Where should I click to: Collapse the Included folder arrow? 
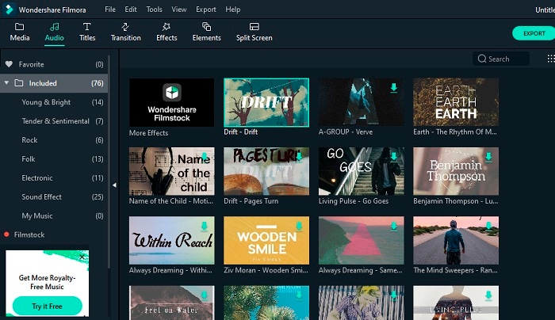[6, 82]
